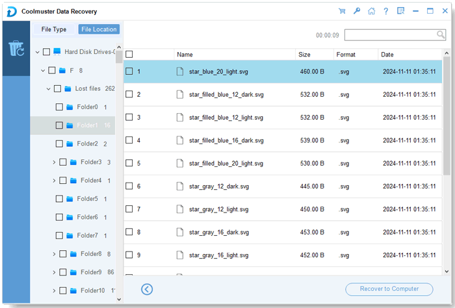The width and height of the screenshot is (455, 308).
Task: Open the feedback note icon
Action: 401,11
